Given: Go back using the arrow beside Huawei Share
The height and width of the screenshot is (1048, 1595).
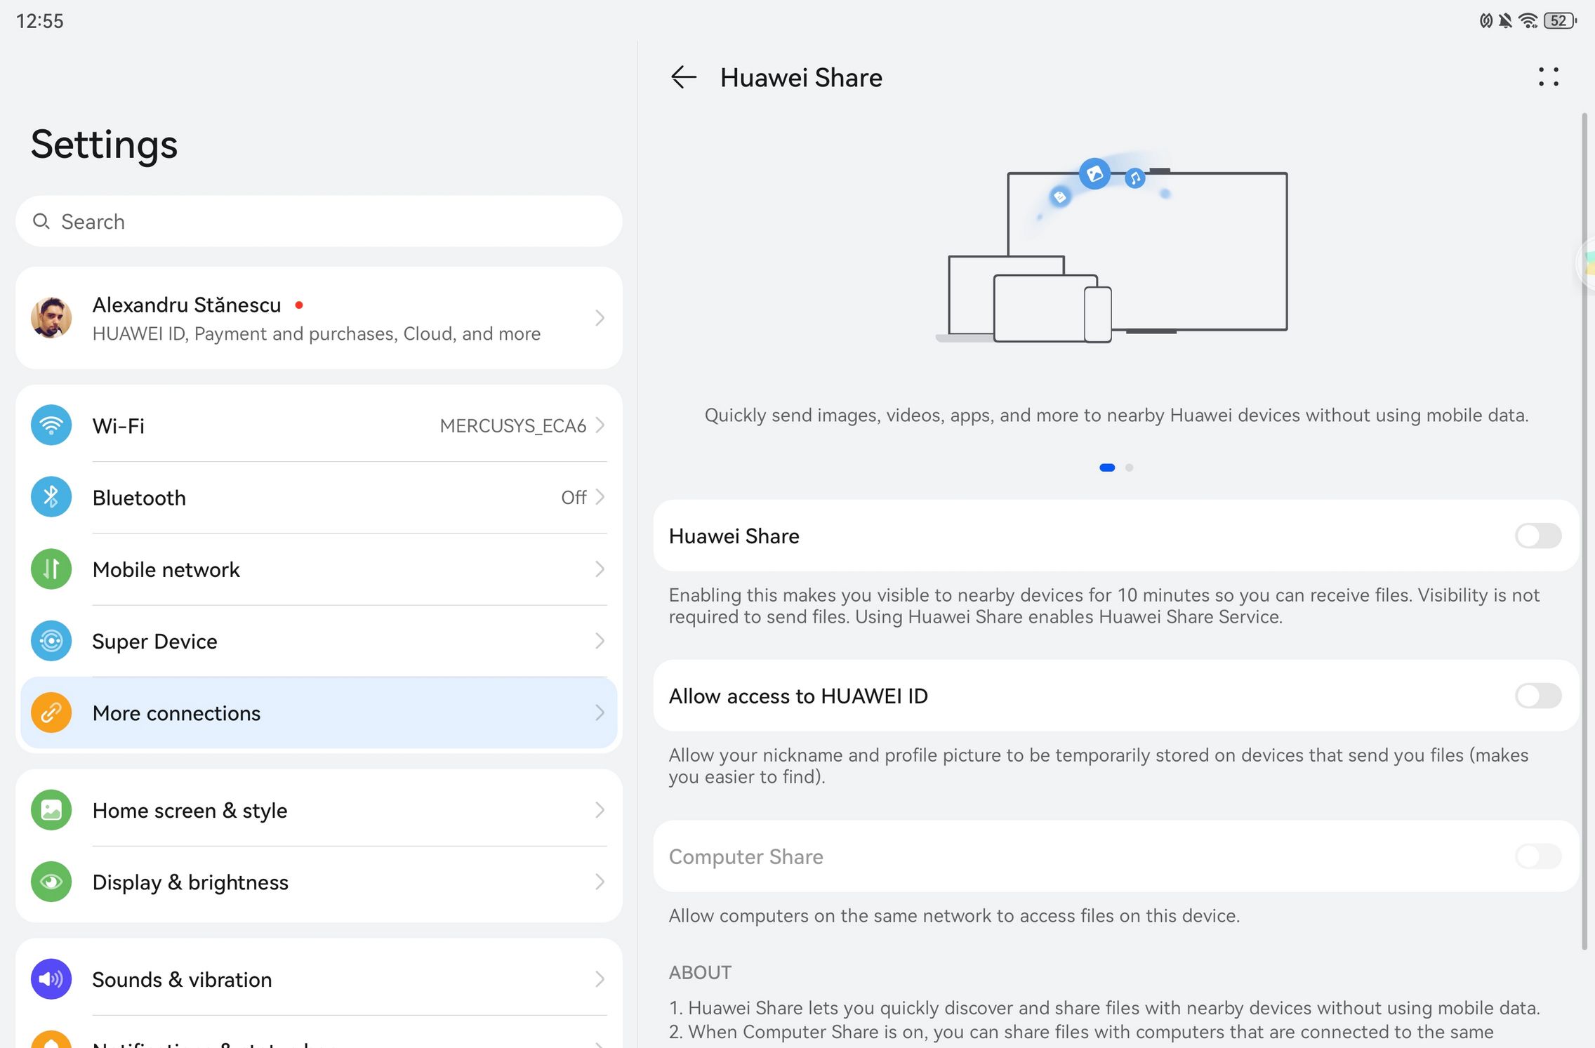Looking at the screenshot, I should click(x=683, y=77).
